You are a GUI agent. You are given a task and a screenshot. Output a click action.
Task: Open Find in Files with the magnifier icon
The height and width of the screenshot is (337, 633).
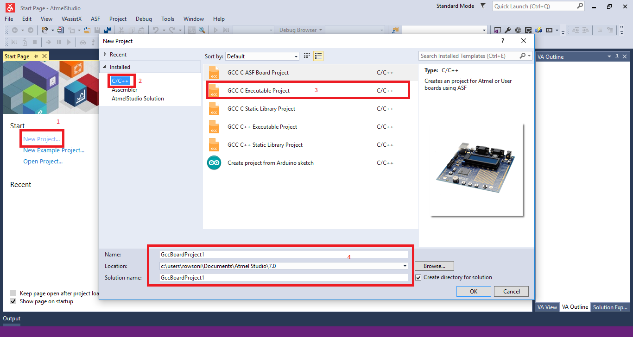[202, 30]
